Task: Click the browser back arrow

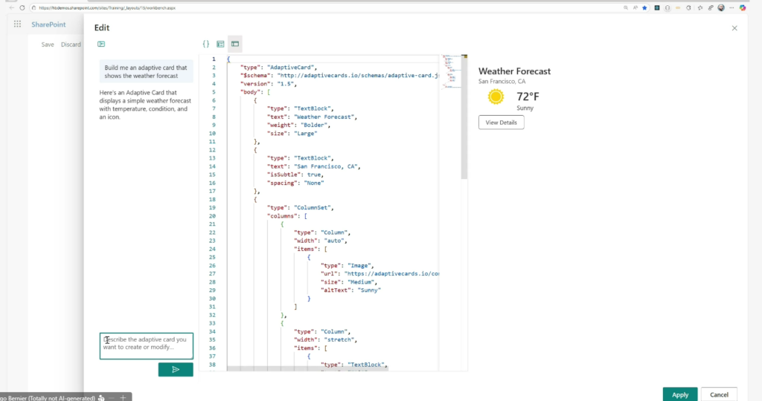Action: pyautogui.click(x=10, y=7)
